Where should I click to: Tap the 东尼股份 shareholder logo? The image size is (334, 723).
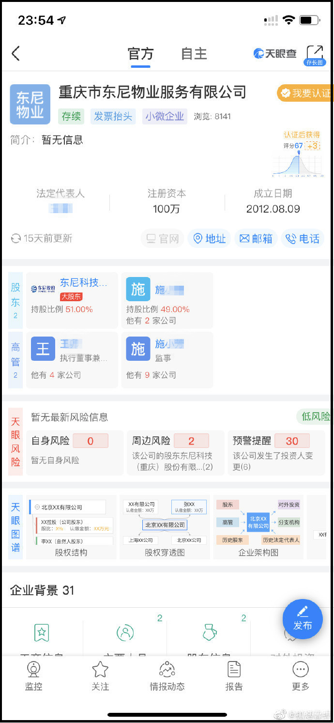43,289
